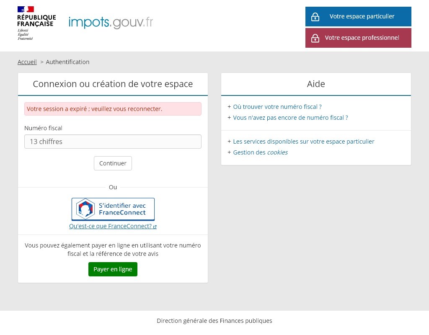Click external link icon beside FranceConnect question

coord(155,227)
